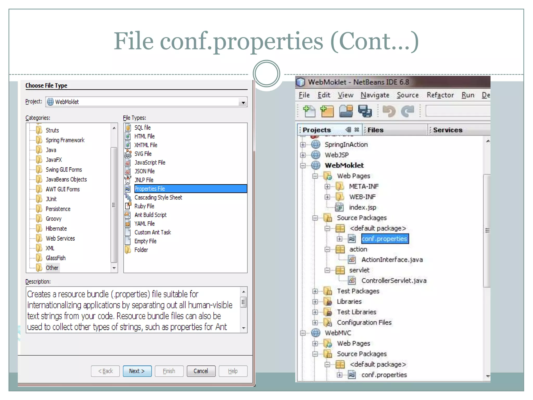Click the SQL file type icon
The width and height of the screenshot is (533, 400).
point(128,127)
